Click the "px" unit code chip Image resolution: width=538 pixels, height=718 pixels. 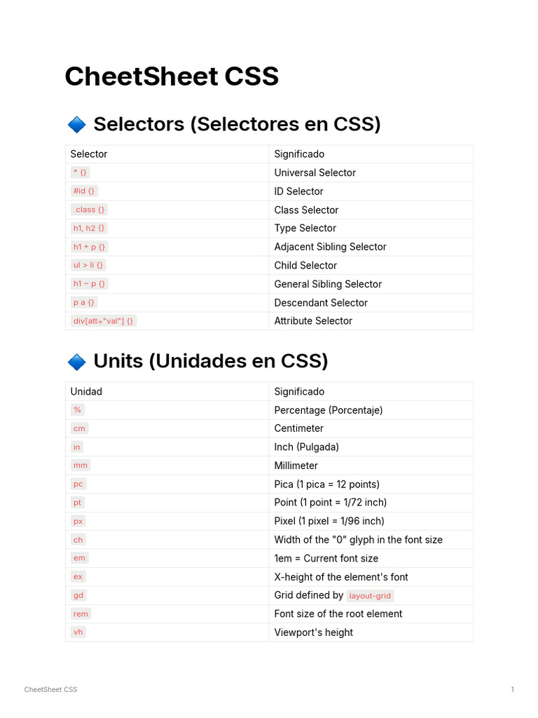(78, 521)
